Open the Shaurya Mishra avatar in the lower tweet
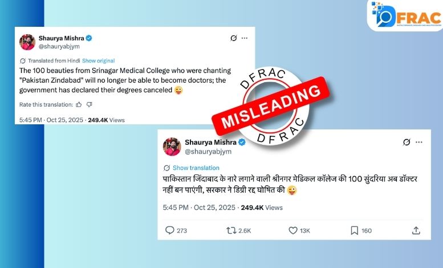The image size is (443, 268). click(x=172, y=147)
